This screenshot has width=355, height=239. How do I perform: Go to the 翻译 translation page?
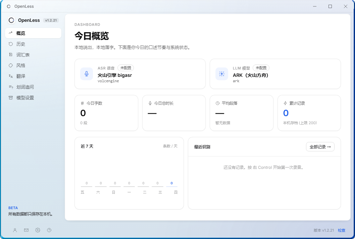click(33, 76)
